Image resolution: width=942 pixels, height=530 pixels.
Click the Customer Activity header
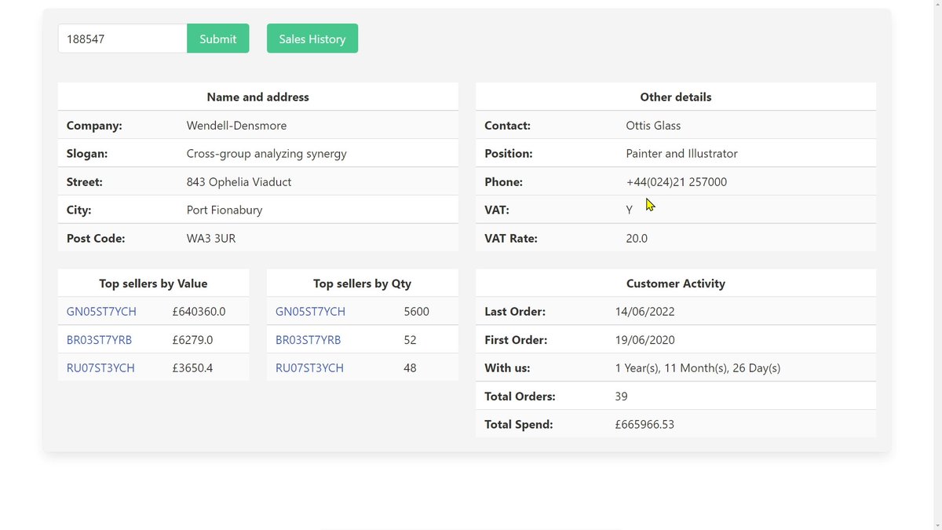676,283
